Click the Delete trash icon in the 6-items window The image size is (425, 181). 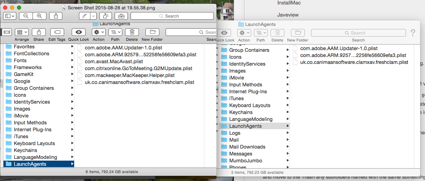tap(132, 32)
